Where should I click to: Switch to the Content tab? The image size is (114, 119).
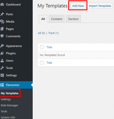click(x=57, y=19)
